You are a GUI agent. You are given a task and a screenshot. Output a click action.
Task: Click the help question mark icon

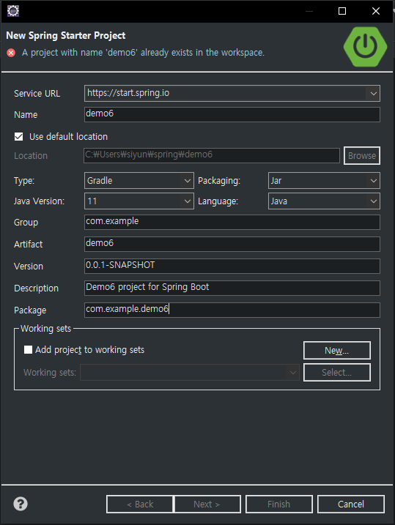pos(21,504)
